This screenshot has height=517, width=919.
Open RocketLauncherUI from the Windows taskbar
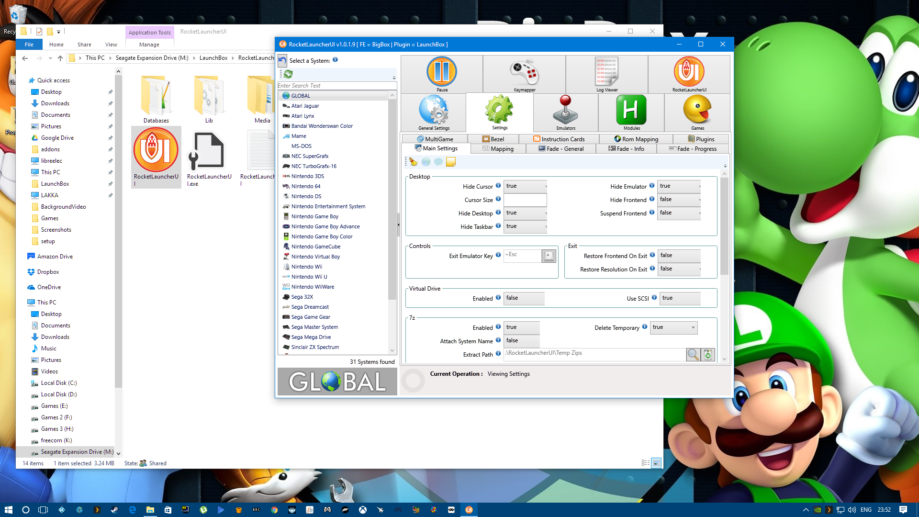(469, 510)
